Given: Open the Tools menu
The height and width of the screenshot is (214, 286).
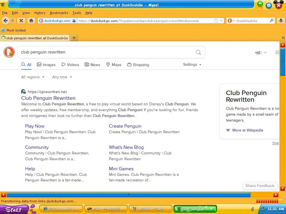Looking at the screenshot, I should point(77,13).
